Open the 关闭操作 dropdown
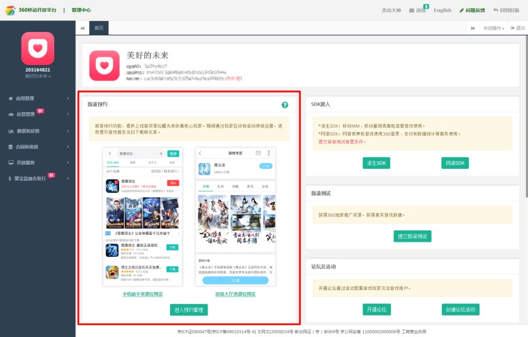 click(x=494, y=29)
